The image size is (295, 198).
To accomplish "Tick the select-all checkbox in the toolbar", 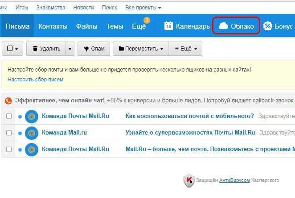I will 10,48.
